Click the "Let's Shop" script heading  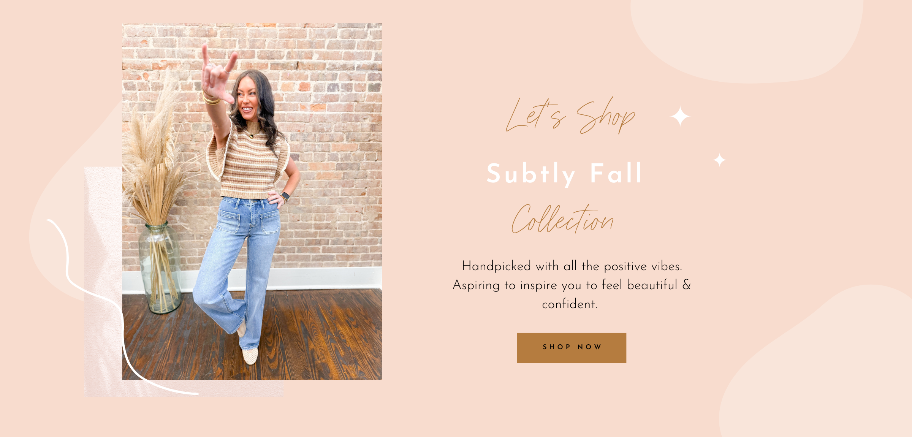(570, 116)
